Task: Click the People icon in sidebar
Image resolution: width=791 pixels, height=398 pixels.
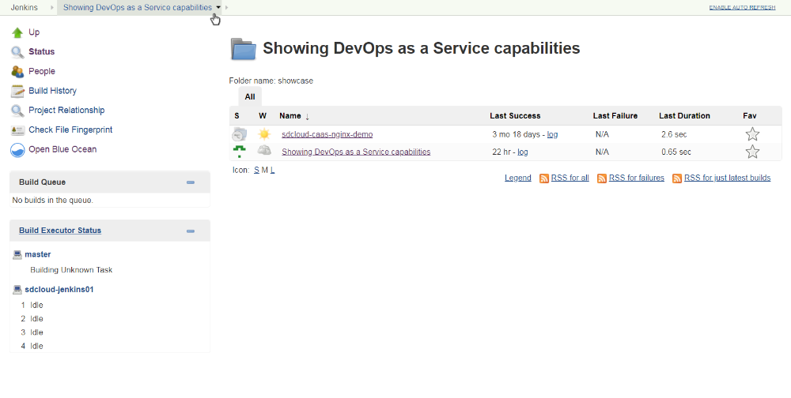Action: (17, 72)
